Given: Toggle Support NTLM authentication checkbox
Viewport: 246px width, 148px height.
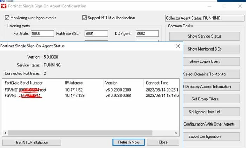Looking at the screenshot, I should pyautogui.click(x=84, y=18).
